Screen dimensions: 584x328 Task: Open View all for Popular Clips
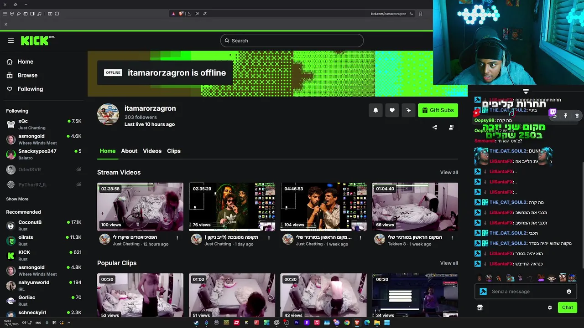click(449, 263)
